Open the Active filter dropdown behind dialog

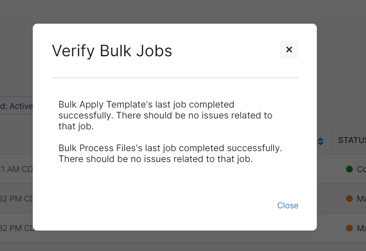tap(16, 106)
